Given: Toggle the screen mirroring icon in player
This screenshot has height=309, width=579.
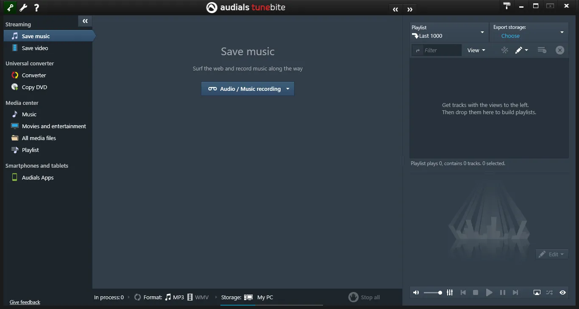Looking at the screenshot, I should [537, 292].
